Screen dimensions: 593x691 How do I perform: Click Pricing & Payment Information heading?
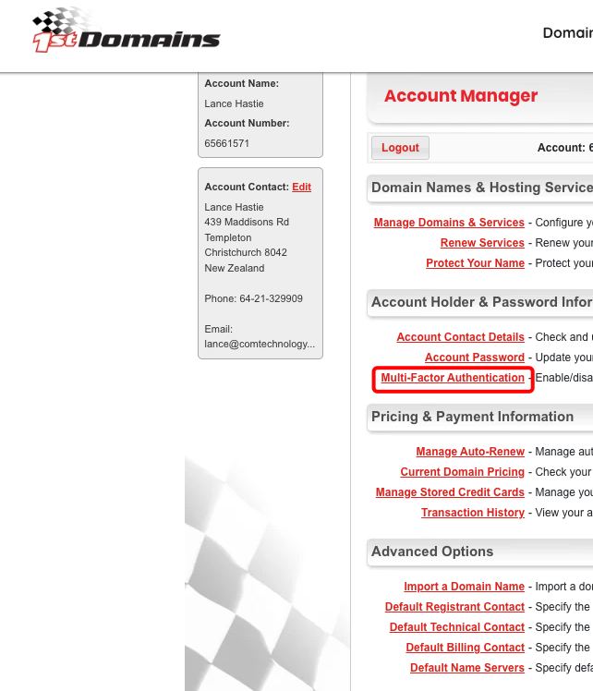(x=472, y=417)
